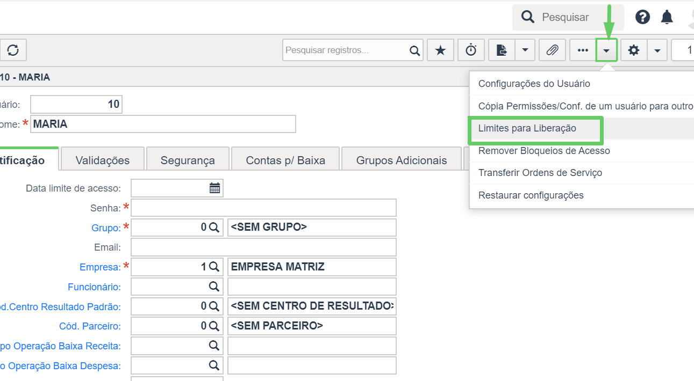
Task: Click the Empresa lookup magnifier icon
Action: (x=214, y=267)
